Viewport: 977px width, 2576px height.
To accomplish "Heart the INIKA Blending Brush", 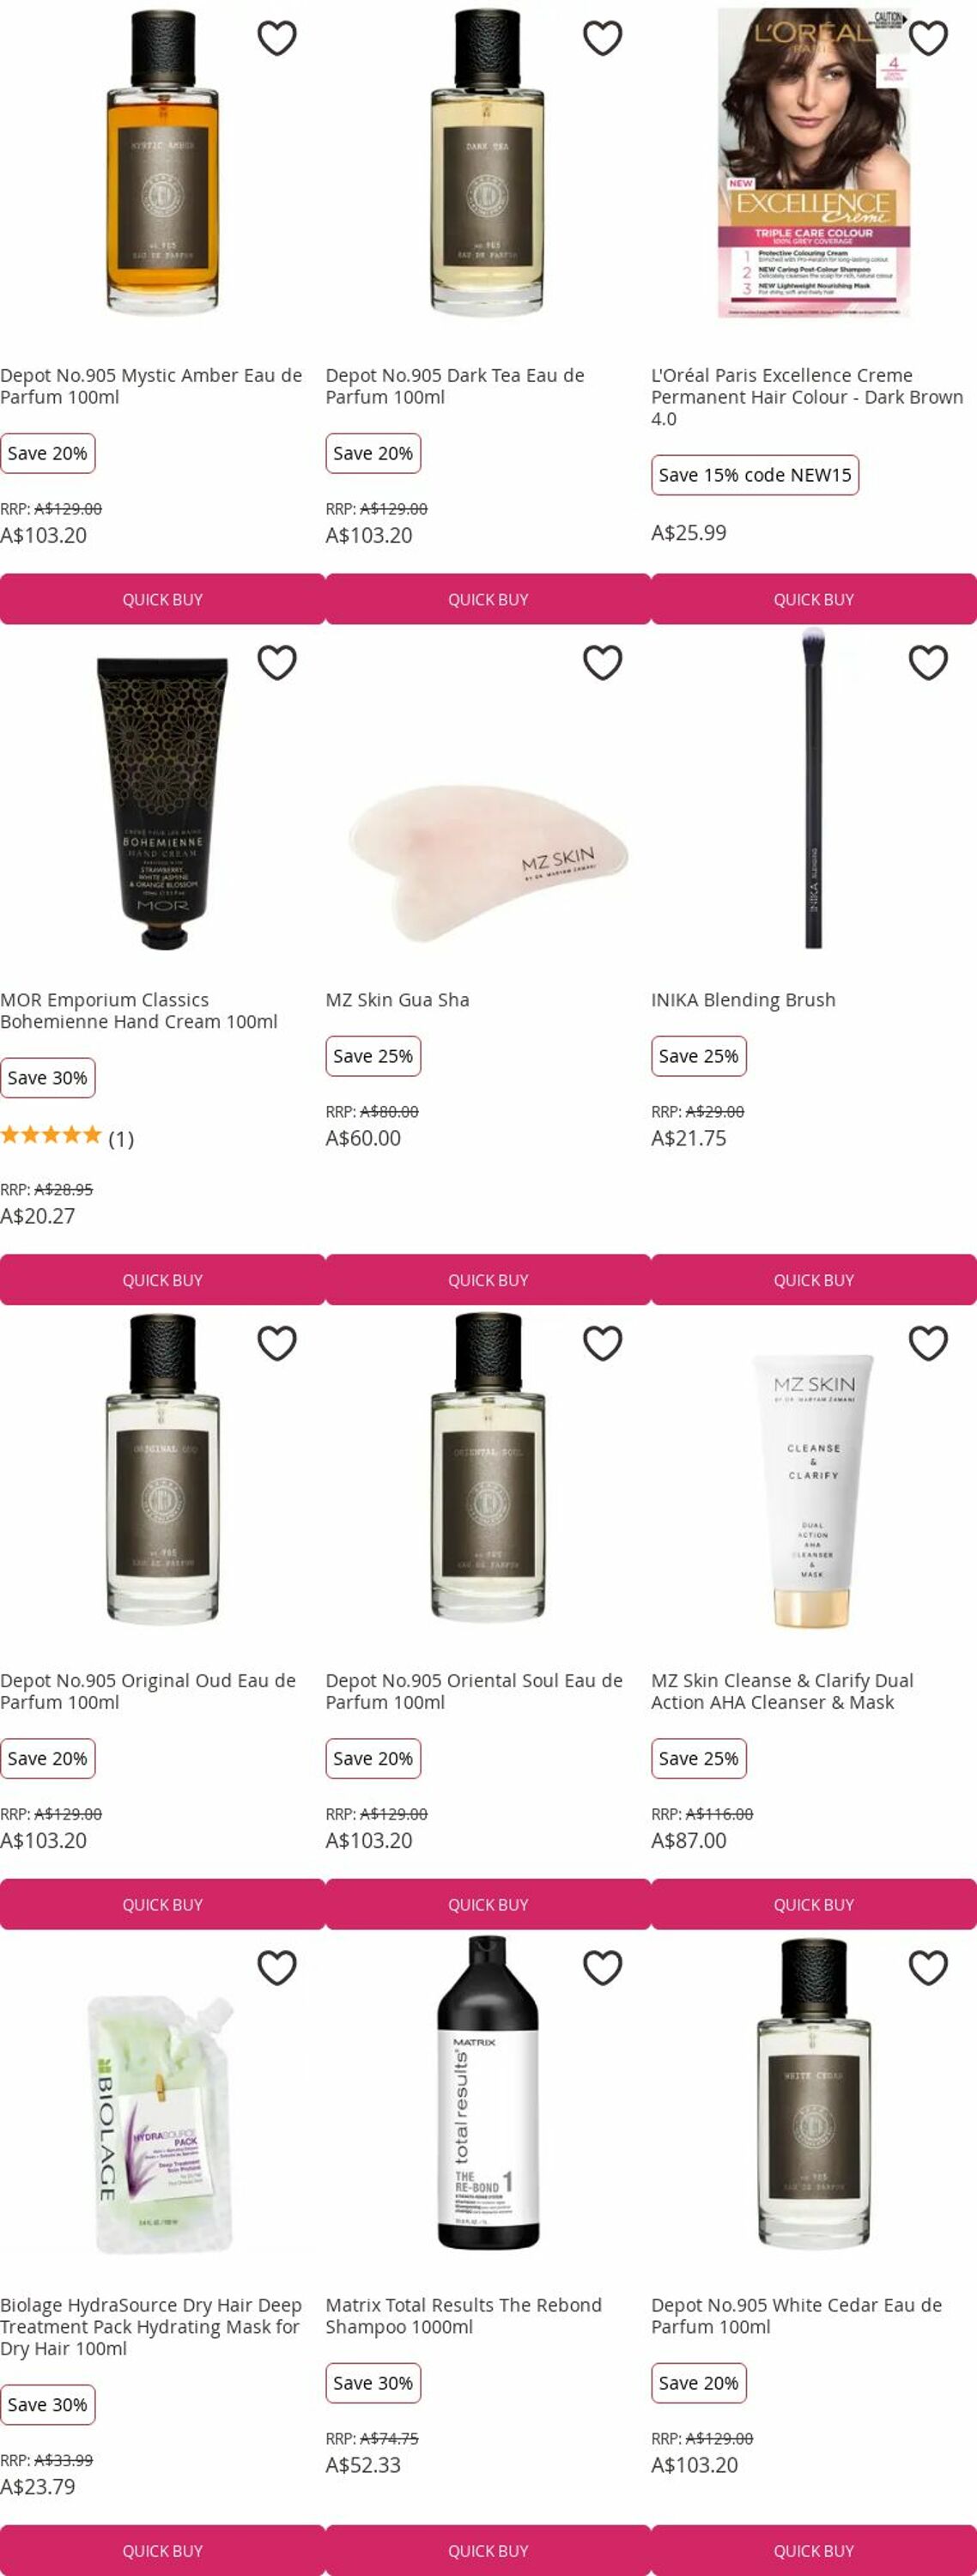I will tap(928, 662).
